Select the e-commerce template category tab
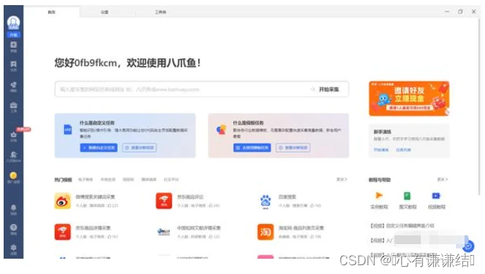This screenshot has height=274, width=485. point(85,179)
